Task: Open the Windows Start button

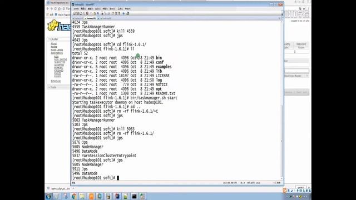Action: point(48,196)
